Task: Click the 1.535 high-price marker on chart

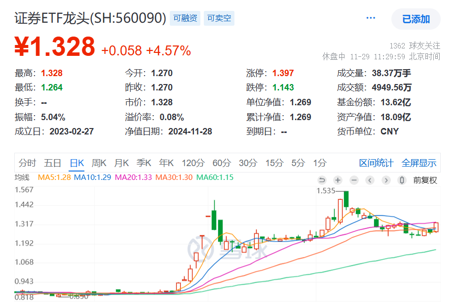Action: [x=326, y=191]
